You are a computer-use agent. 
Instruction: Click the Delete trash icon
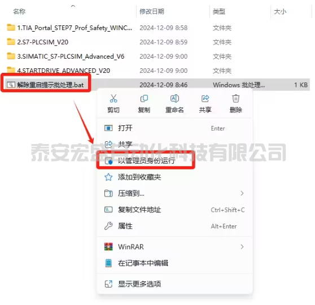pyautogui.click(x=236, y=98)
